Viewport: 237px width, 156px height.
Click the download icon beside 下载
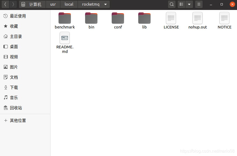[x=6, y=87]
